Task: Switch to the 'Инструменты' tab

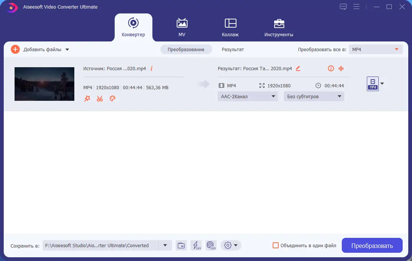Action: pyautogui.click(x=279, y=27)
